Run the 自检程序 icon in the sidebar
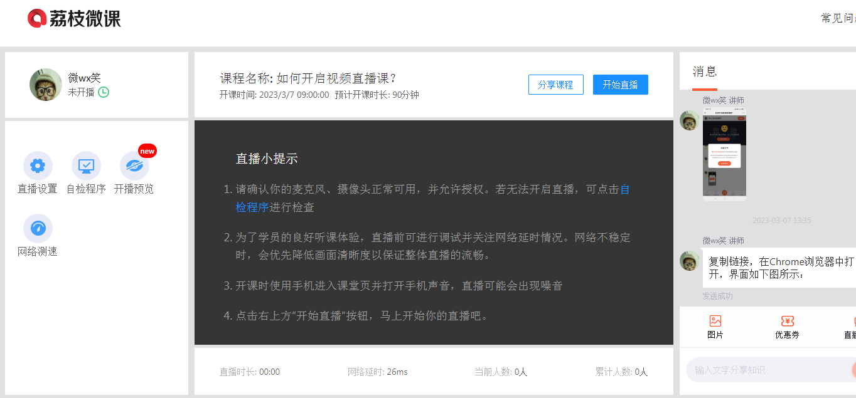Image resolution: width=856 pixels, height=398 pixels. pyautogui.click(x=86, y=166)
